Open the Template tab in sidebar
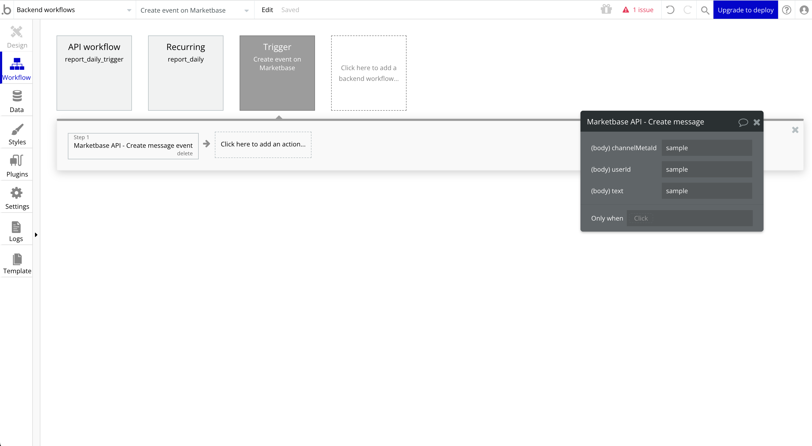 click(x=17, y=263)
